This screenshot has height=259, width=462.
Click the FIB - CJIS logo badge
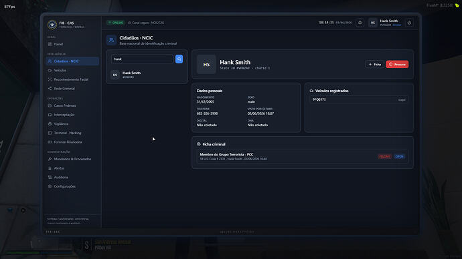click(52, 25)
